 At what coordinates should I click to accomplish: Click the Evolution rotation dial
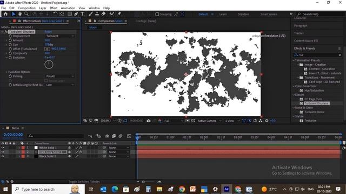(49, 65)
